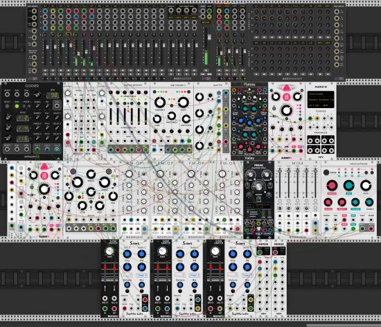Viewport: 381px width, 327px height.
Task: Toggle the freeze button on texture synthesizer
Action: tap(326, 173)
